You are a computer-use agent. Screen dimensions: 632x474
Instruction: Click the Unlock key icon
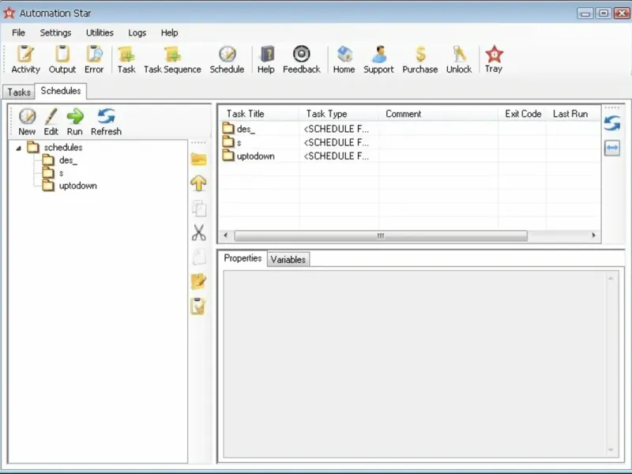[x=459, y=60]
